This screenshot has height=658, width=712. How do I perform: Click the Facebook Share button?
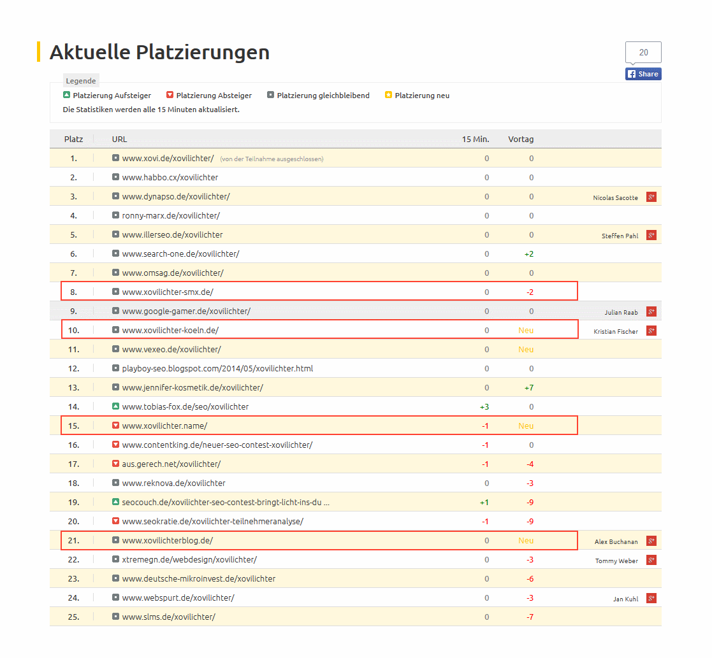click(x=643, y=74)
